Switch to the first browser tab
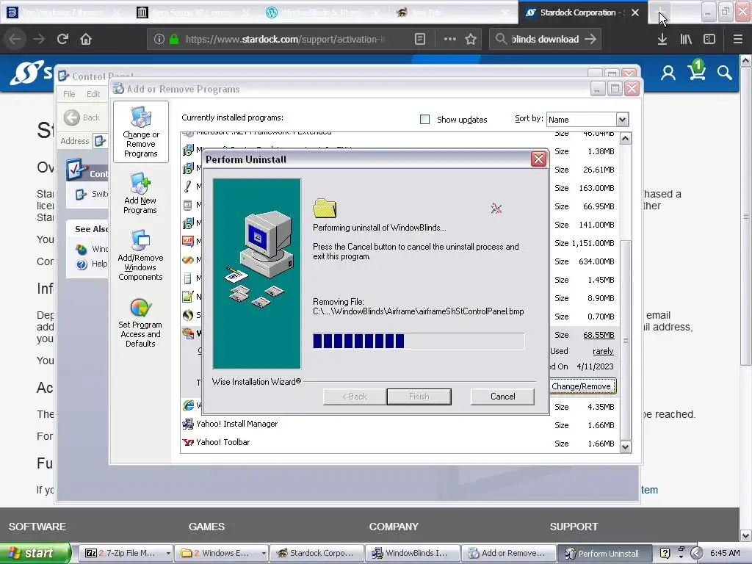The height and width of the screenshot is (564, 752). click(x=63, y=12)
